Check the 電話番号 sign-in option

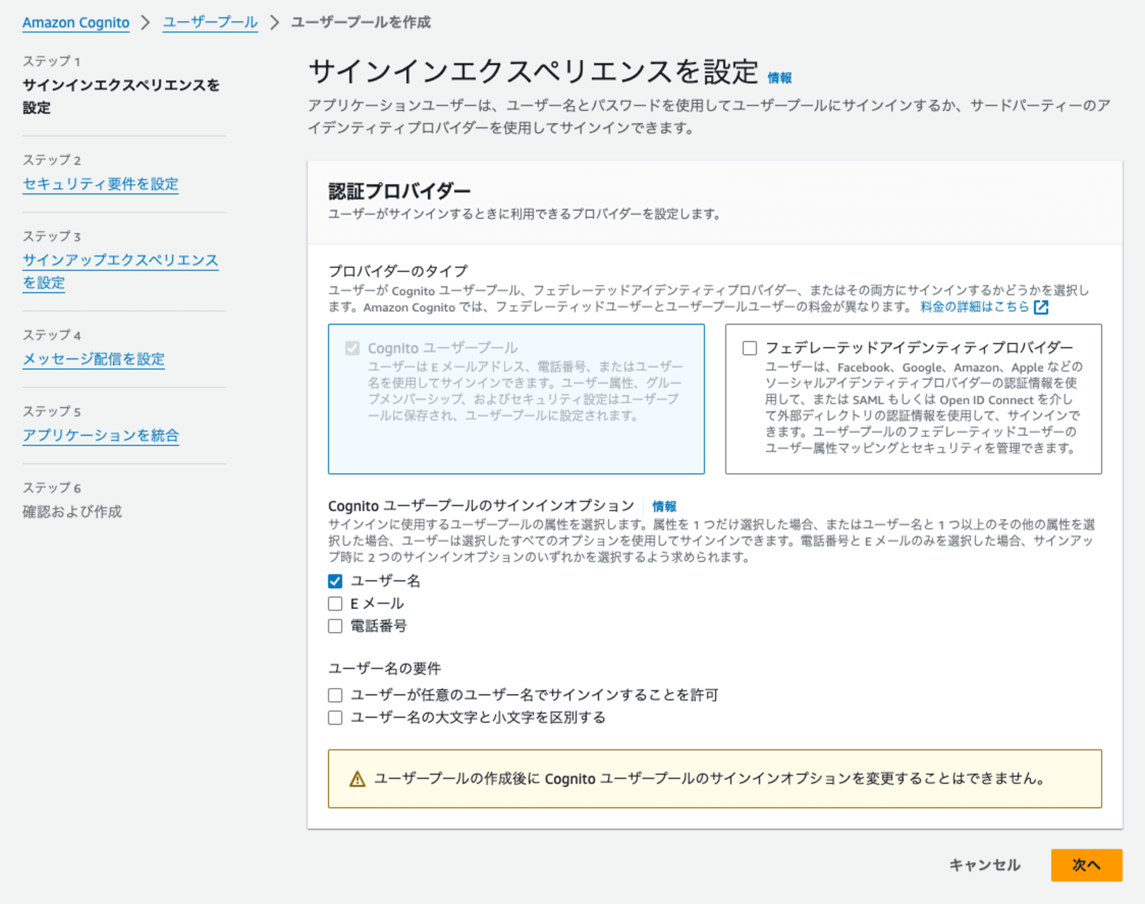335,626
